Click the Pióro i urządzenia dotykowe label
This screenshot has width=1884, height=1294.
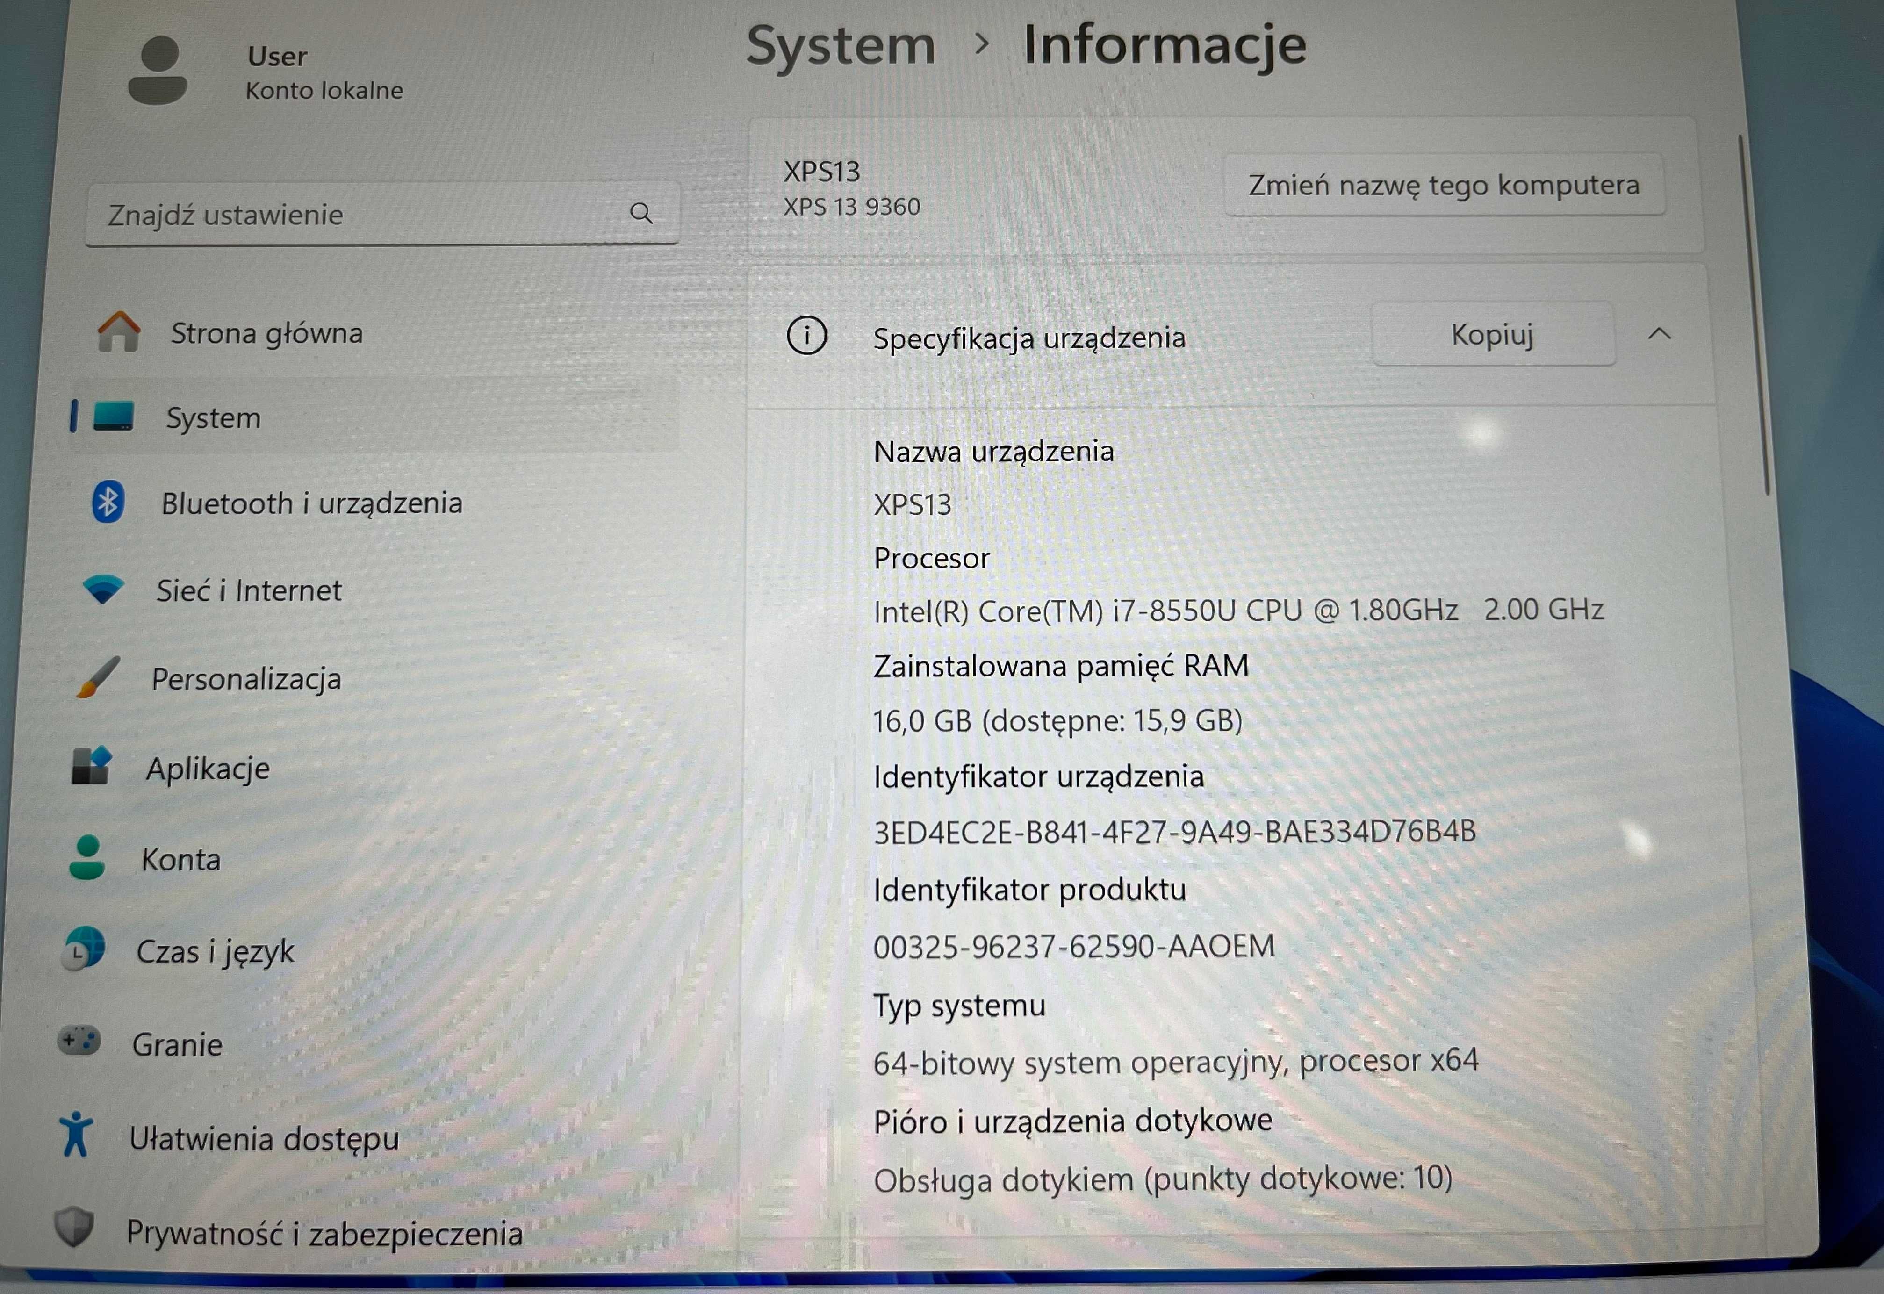[1073, 1121]
